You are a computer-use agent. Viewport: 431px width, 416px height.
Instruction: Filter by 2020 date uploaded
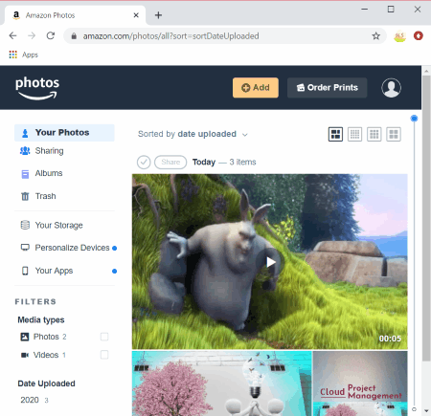click(34, 400)
